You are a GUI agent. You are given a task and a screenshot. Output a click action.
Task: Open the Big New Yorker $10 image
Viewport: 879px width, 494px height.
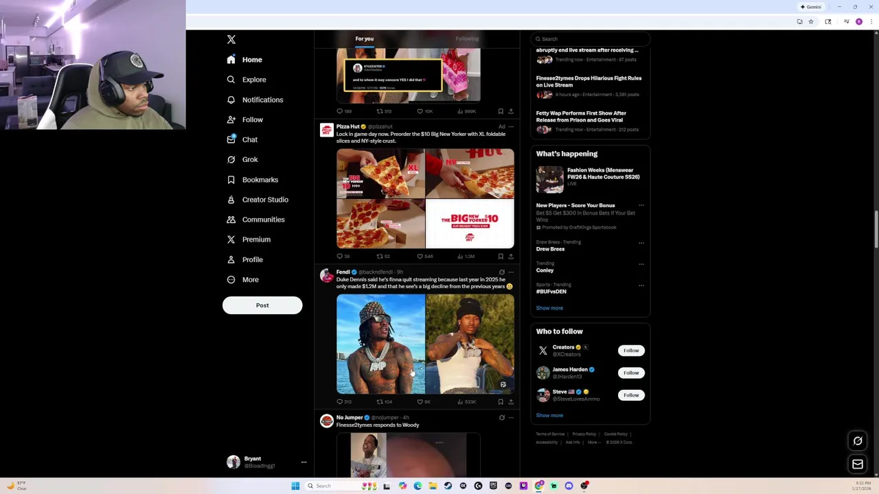(x=470, y=224)
